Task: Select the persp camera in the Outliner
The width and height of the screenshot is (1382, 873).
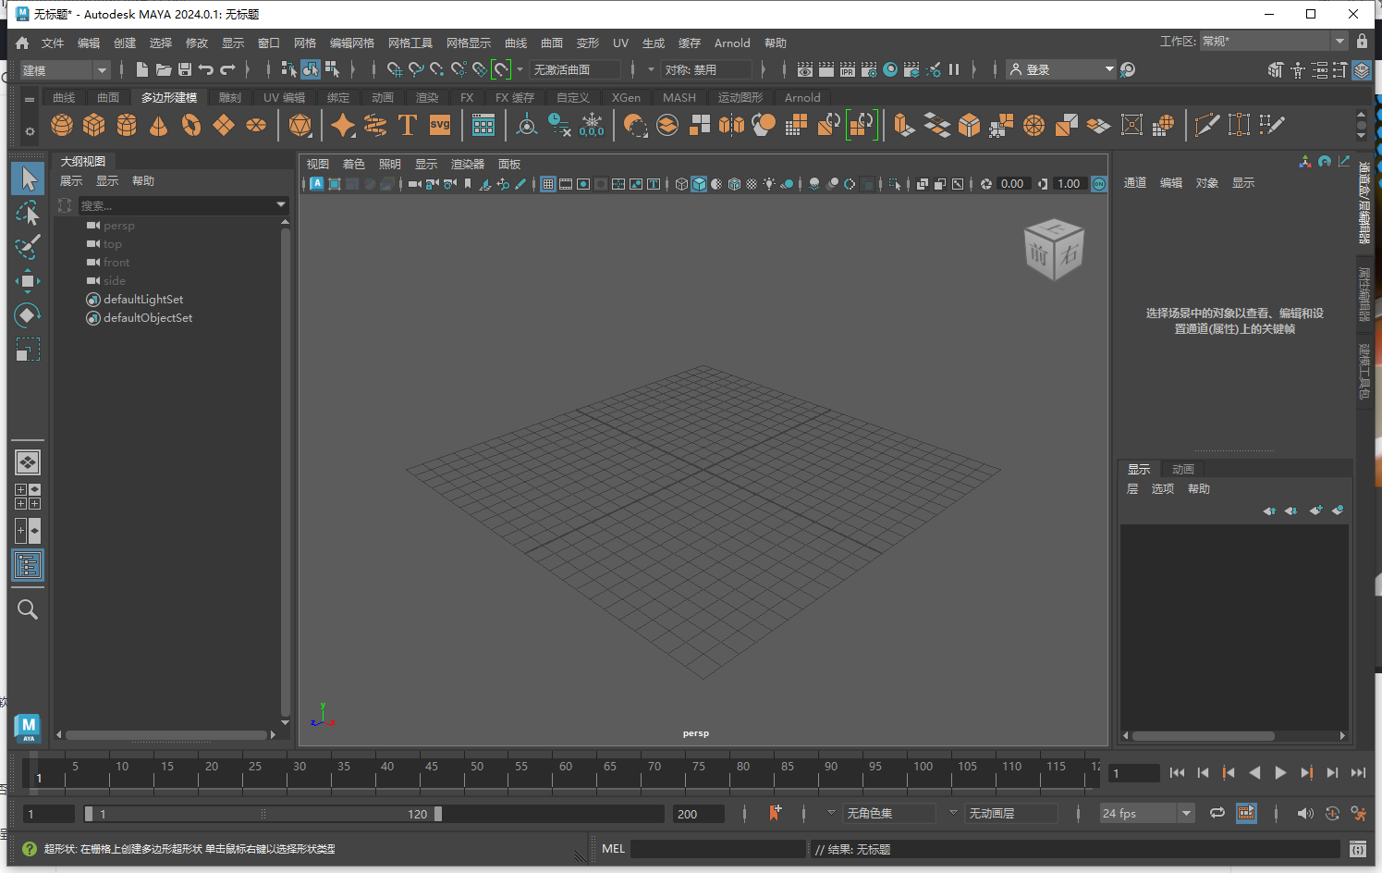Action: tap(121, 225)
